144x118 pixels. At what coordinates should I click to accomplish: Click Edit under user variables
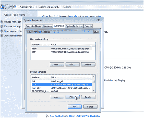pyautogui.click(x=73, y=64)
